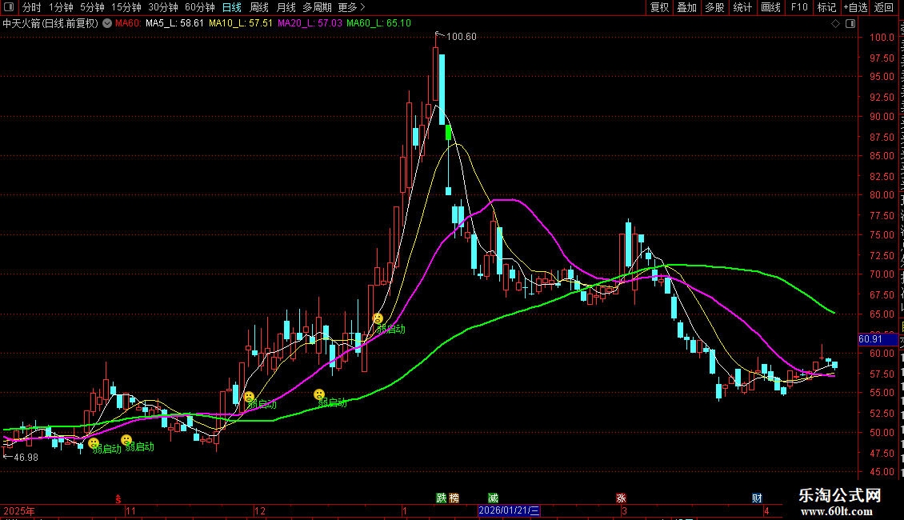Image resolution: width=904 pixels, height=520 pixels.
Task: Click the 返回 back button
Action: [884, 7]
